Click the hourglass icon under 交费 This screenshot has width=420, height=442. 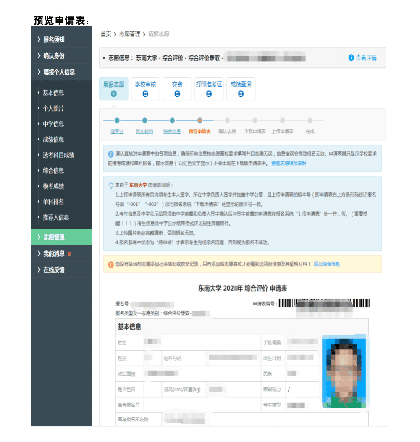(x=177, y=94)
